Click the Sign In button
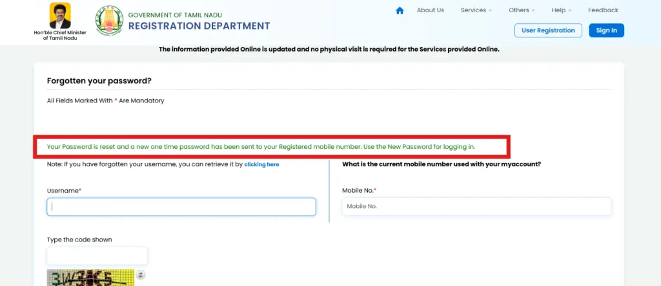This screenshot has height=286, width=661. 606,30
